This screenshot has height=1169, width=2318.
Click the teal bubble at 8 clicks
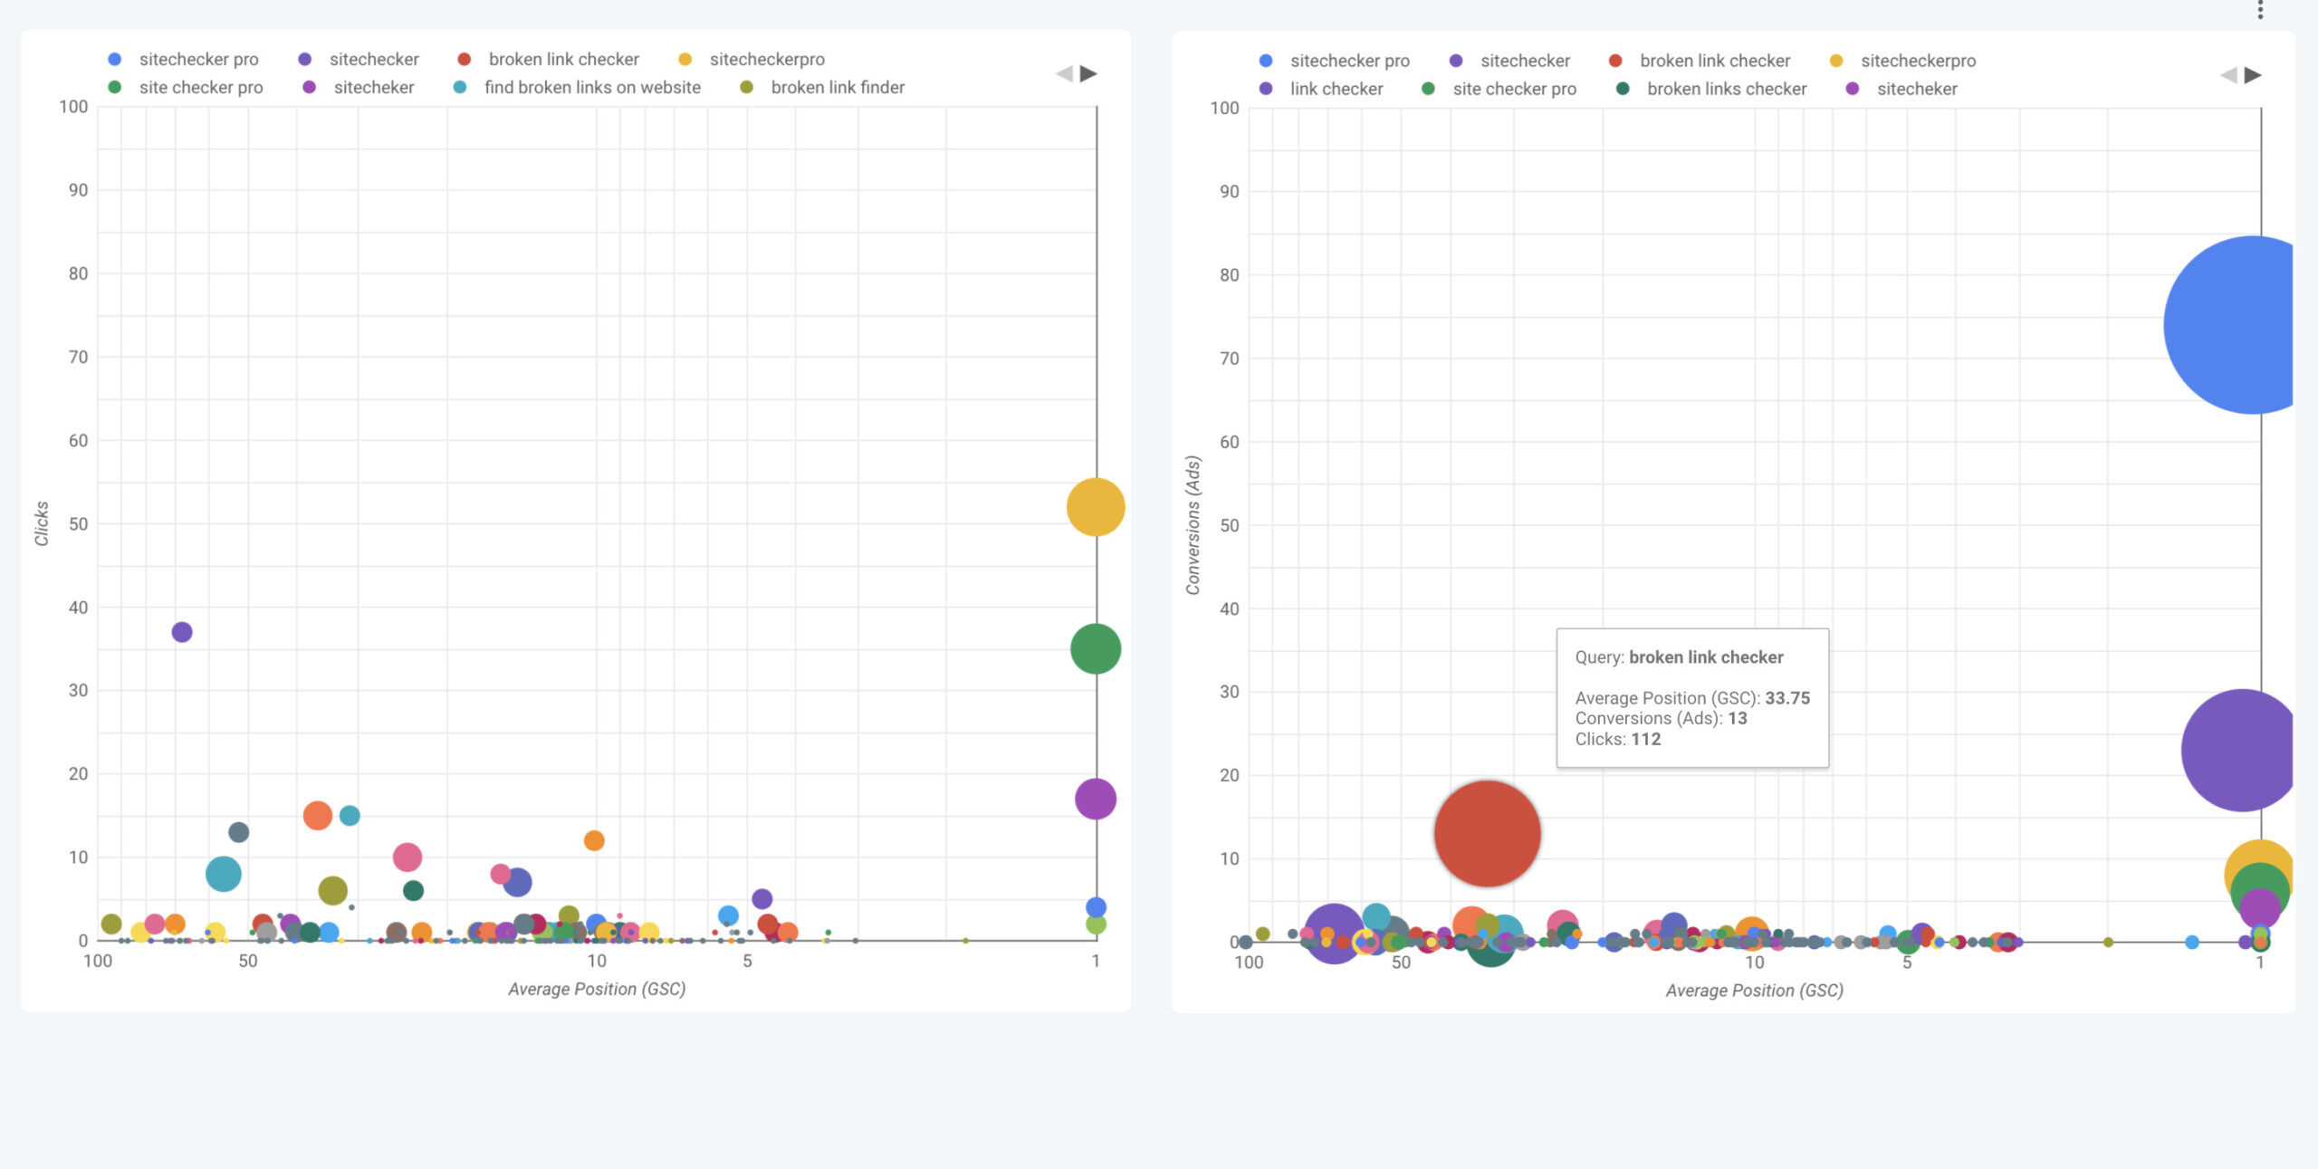(x=224, y=875)
